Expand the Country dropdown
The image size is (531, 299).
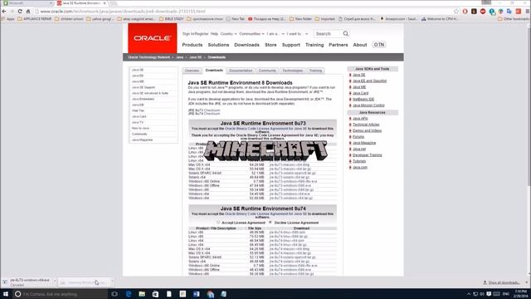pos(229,34)
